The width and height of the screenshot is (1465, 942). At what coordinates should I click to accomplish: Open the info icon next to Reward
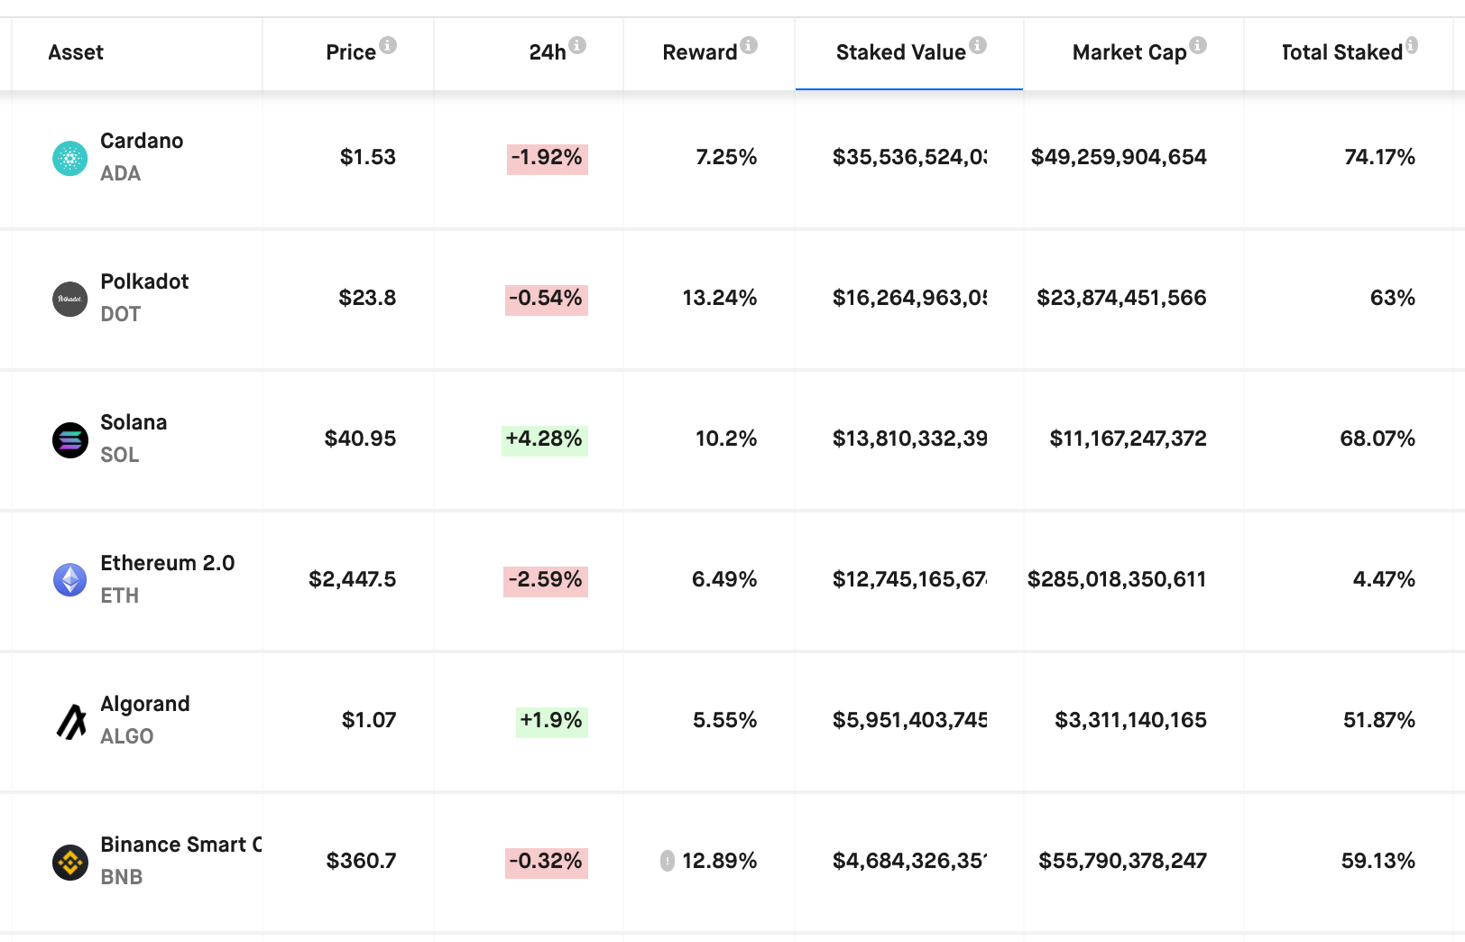(749, 44)
